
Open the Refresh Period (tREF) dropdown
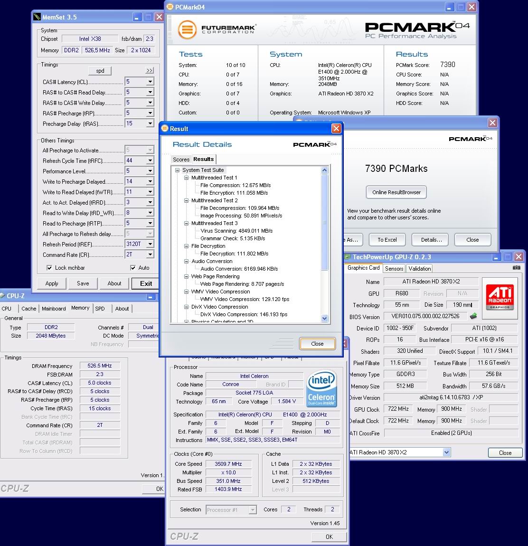click(x=150, y=244)
